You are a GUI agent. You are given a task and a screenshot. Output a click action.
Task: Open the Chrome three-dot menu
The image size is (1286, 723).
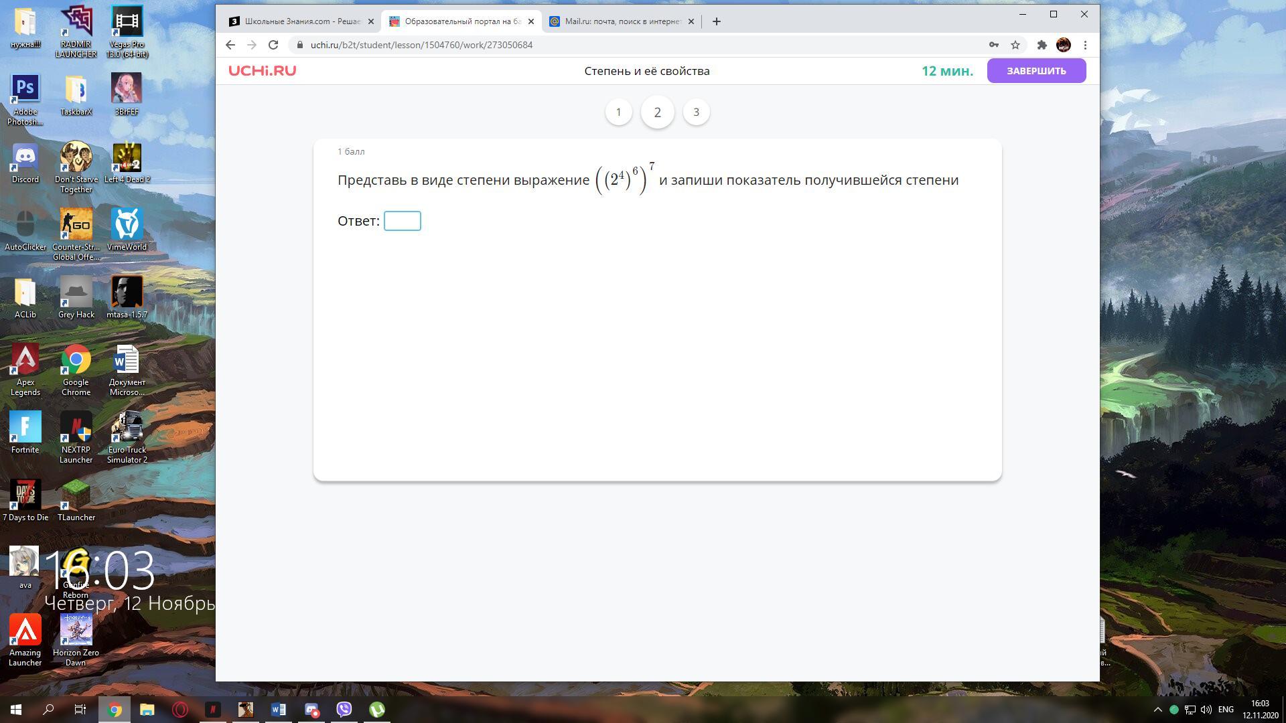pyautogui.click(x=1085, y=45)
